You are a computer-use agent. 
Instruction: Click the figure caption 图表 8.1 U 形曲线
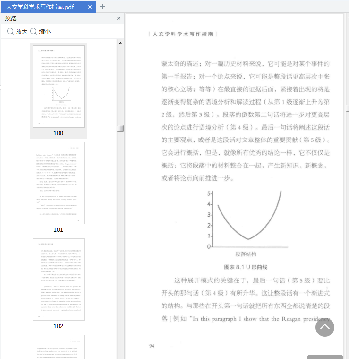tap(246, 267)
